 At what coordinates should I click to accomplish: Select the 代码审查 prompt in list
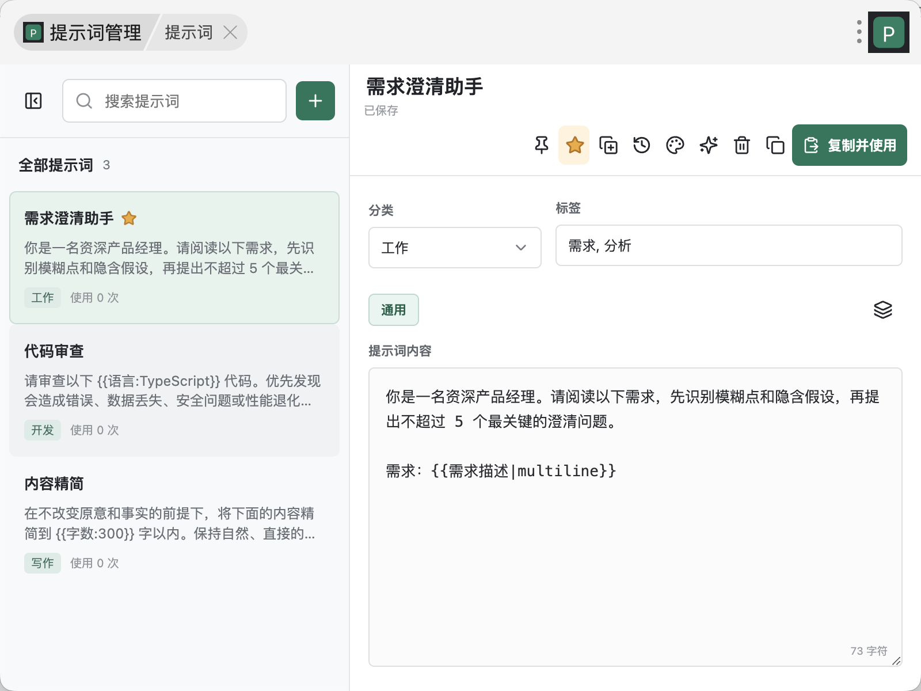coord(174,390)
